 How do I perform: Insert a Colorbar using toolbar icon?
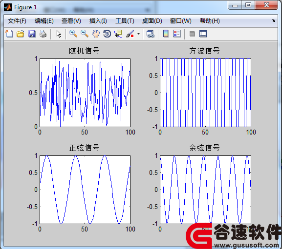point(166,34)
